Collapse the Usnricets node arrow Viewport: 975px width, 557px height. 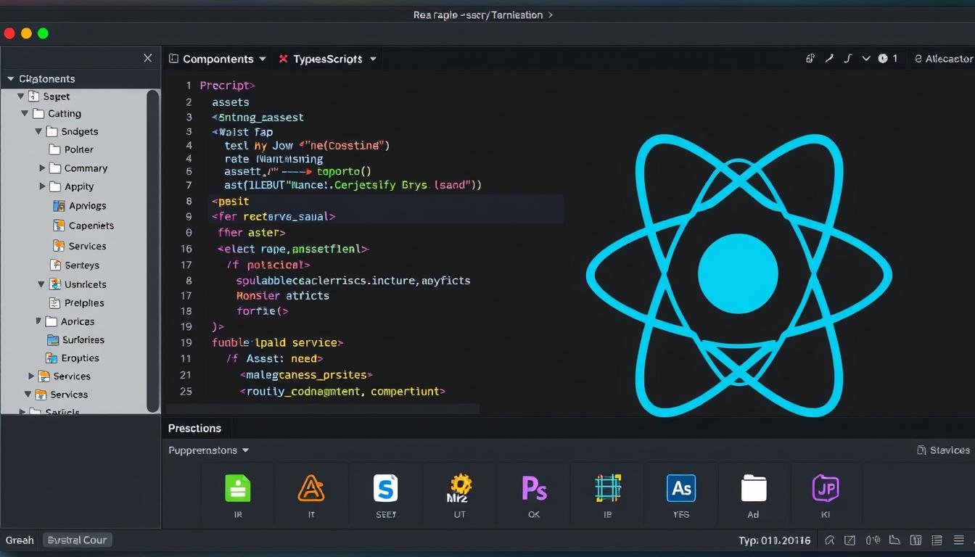41,284
